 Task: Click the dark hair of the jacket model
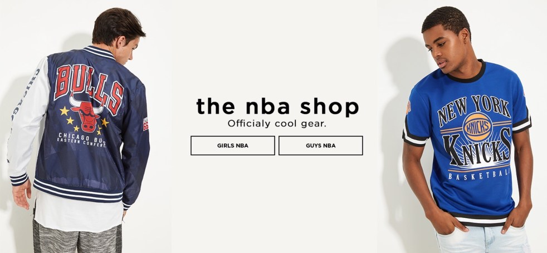117,27
